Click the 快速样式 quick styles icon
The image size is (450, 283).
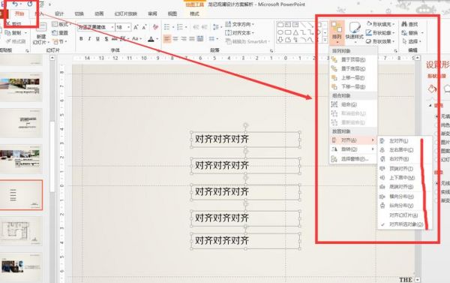click(x=355, y=31)
